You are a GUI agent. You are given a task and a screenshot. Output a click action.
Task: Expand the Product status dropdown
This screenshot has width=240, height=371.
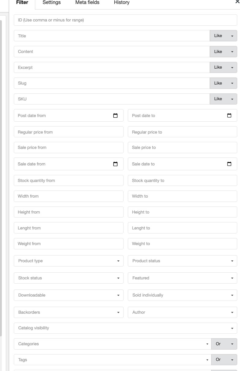(x=233, y=261)
